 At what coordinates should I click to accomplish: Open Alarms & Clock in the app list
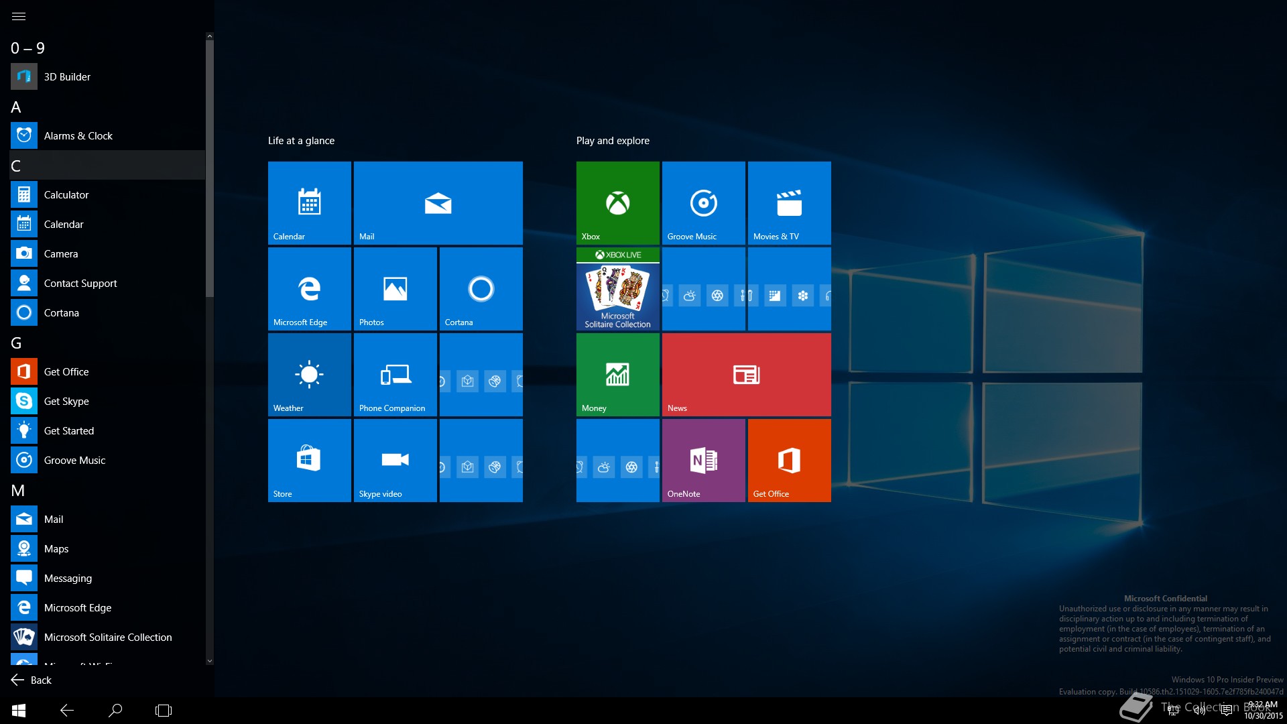pos(107,136)
